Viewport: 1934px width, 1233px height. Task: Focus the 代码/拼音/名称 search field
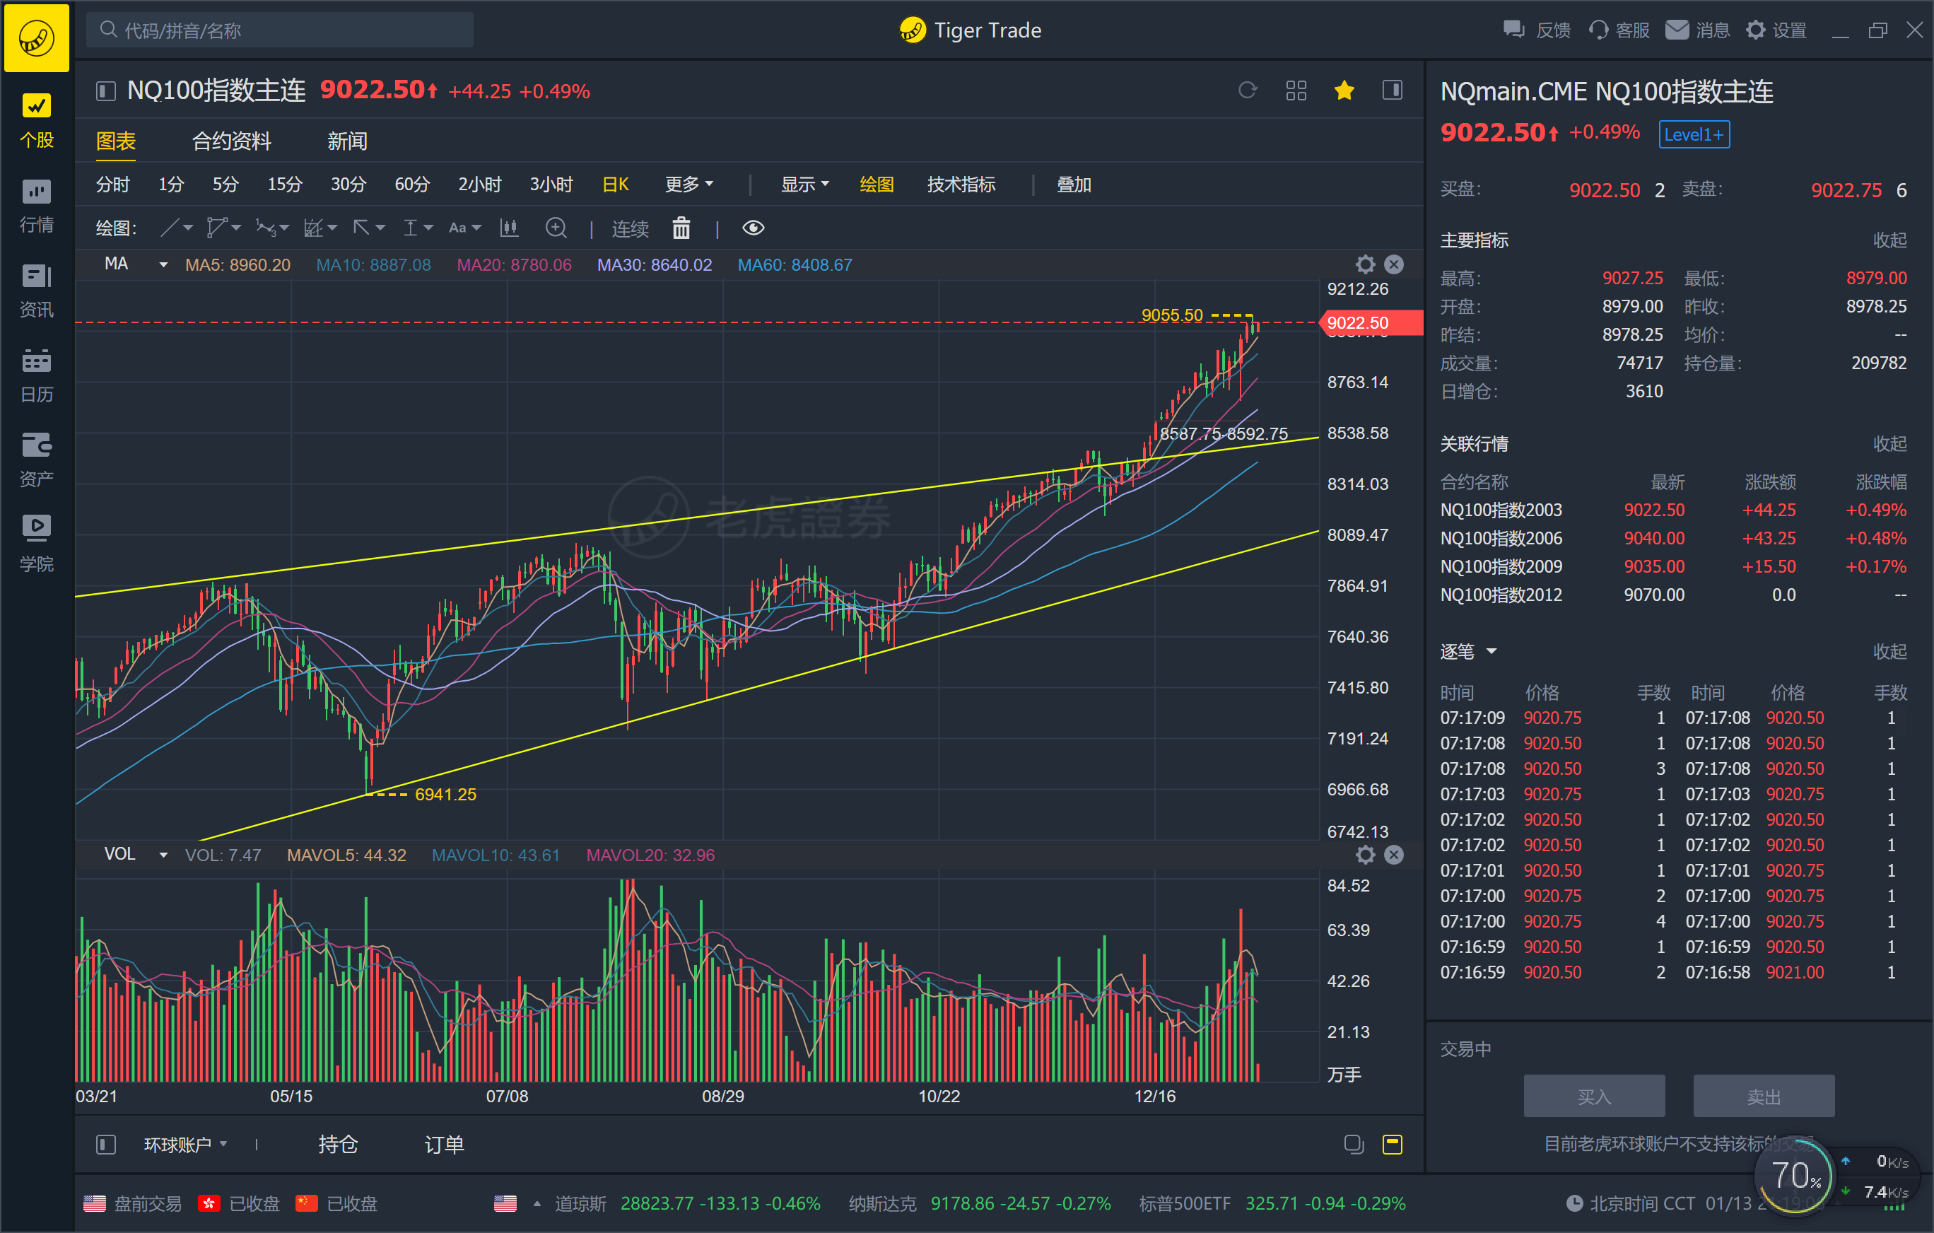pyautogui.click(x=279, y=30)
